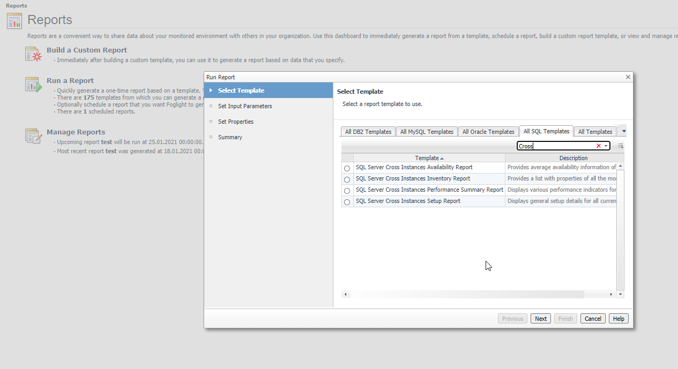The height and width of the screenshot is (369, 678).
Task: Click the Reports page header icon
Action: coord(14,21)
